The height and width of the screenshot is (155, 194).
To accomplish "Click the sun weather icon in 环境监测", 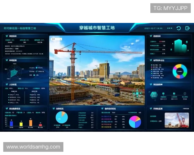I will click(x=37, y=68).
